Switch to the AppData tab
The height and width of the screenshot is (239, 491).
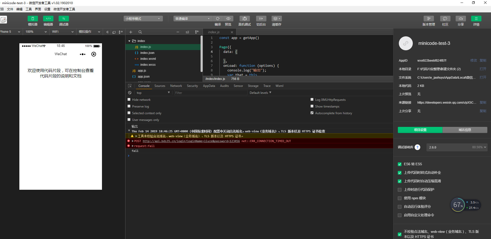point(209,86)
